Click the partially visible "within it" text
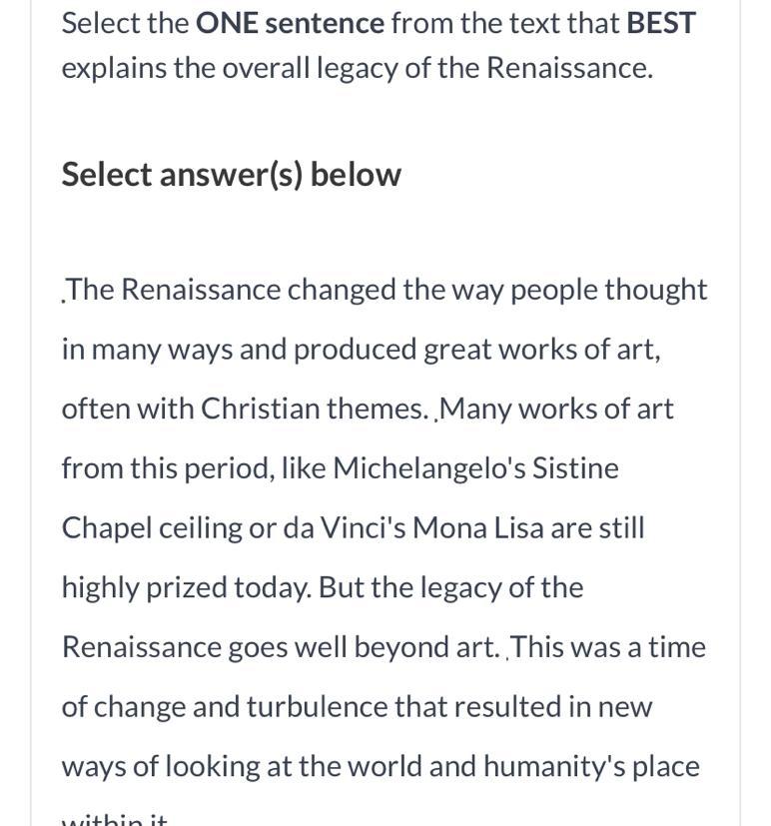Viewport: 771px width, 826px height. (x=115, y=819)
